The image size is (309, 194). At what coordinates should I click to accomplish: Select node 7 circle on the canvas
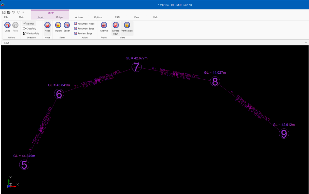pos(136,67)
